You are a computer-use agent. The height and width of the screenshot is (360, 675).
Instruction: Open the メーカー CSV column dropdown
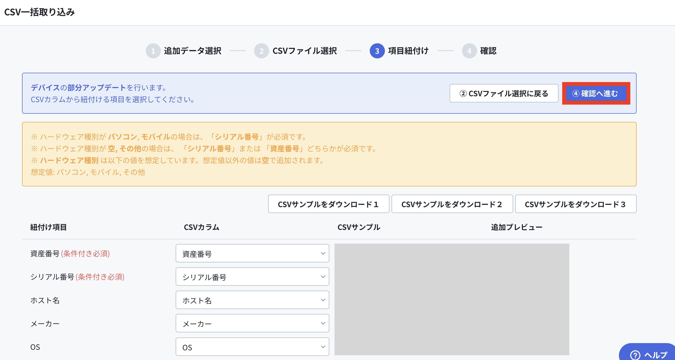(x=252, y=323)
